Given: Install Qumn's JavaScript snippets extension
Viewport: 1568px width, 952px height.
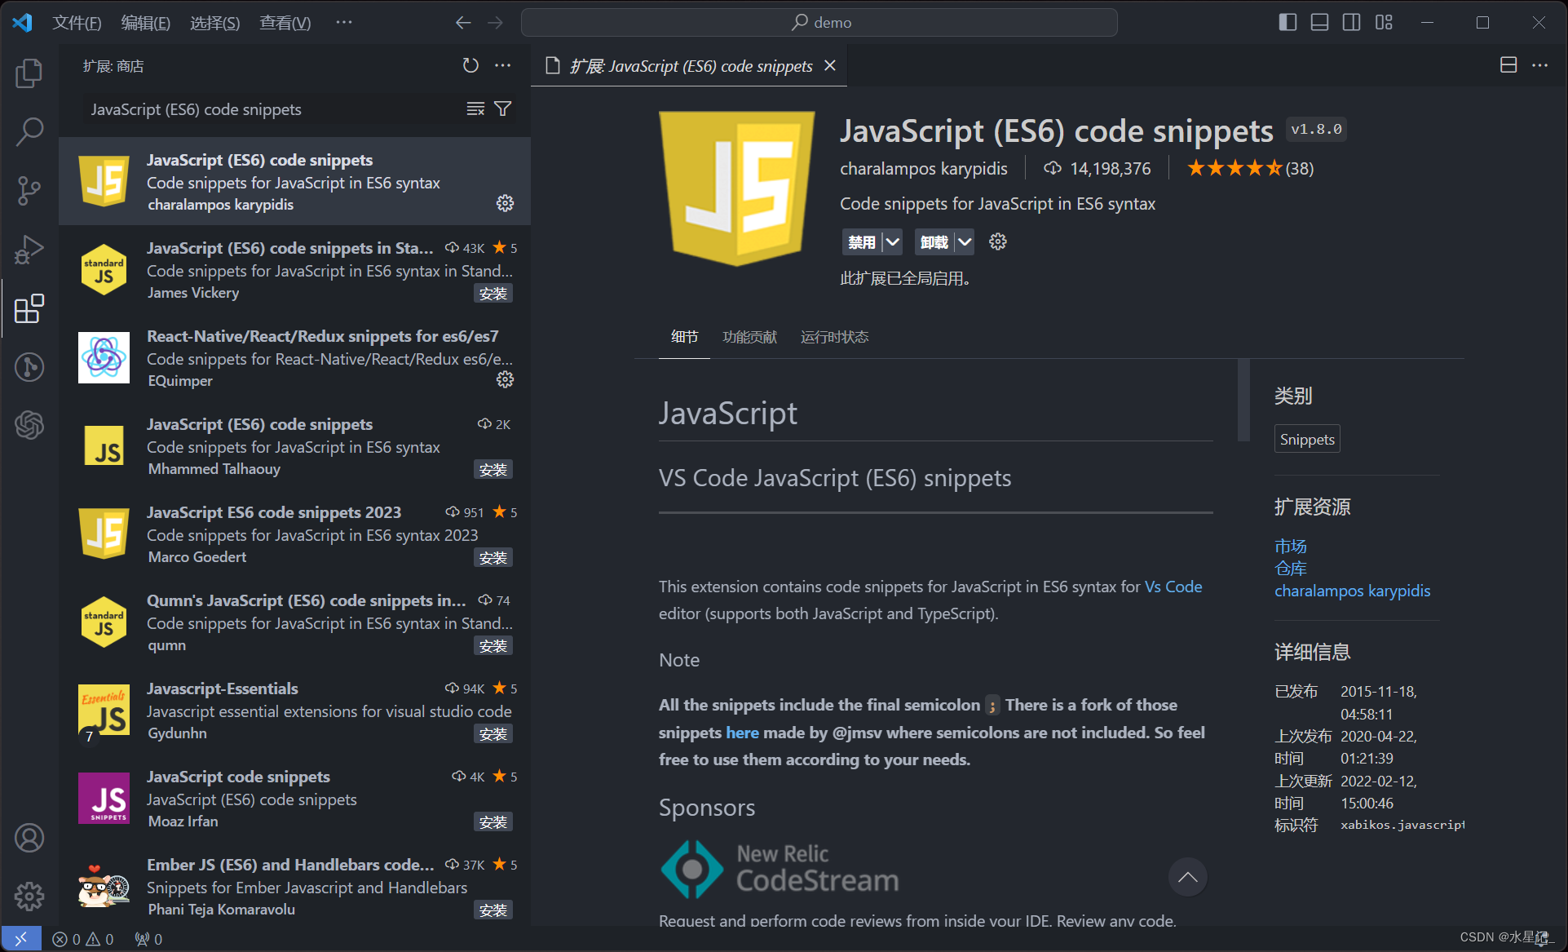Looking at the screenshot, I should (x=493, y=646).
